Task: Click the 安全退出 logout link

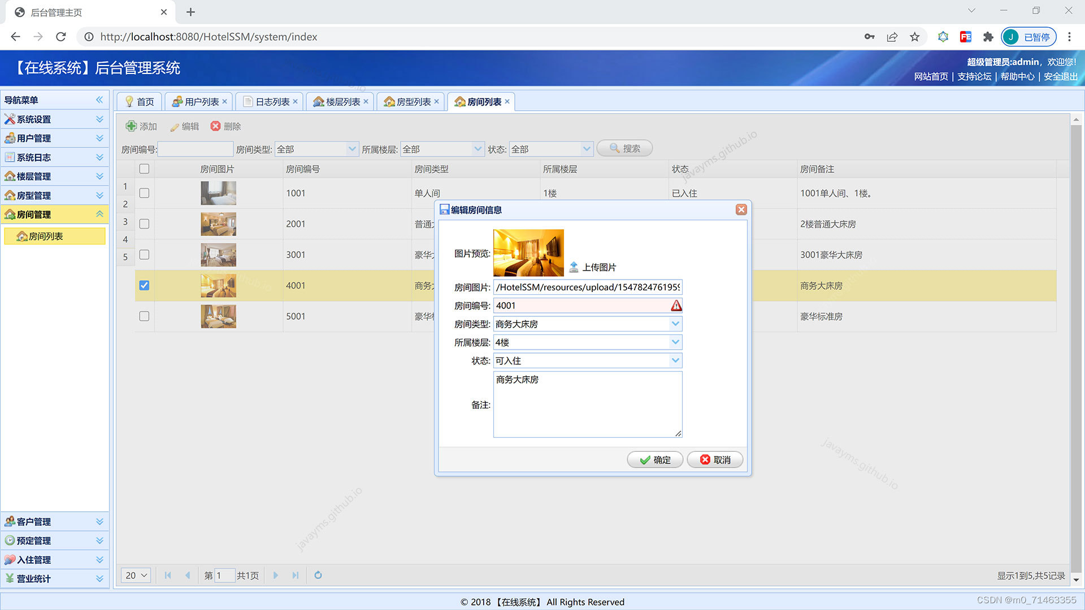Action: (1060, 76)
